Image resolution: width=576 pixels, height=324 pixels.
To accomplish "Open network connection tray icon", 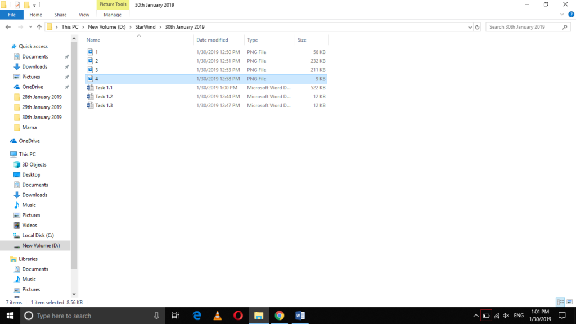I will coord(497,316).
